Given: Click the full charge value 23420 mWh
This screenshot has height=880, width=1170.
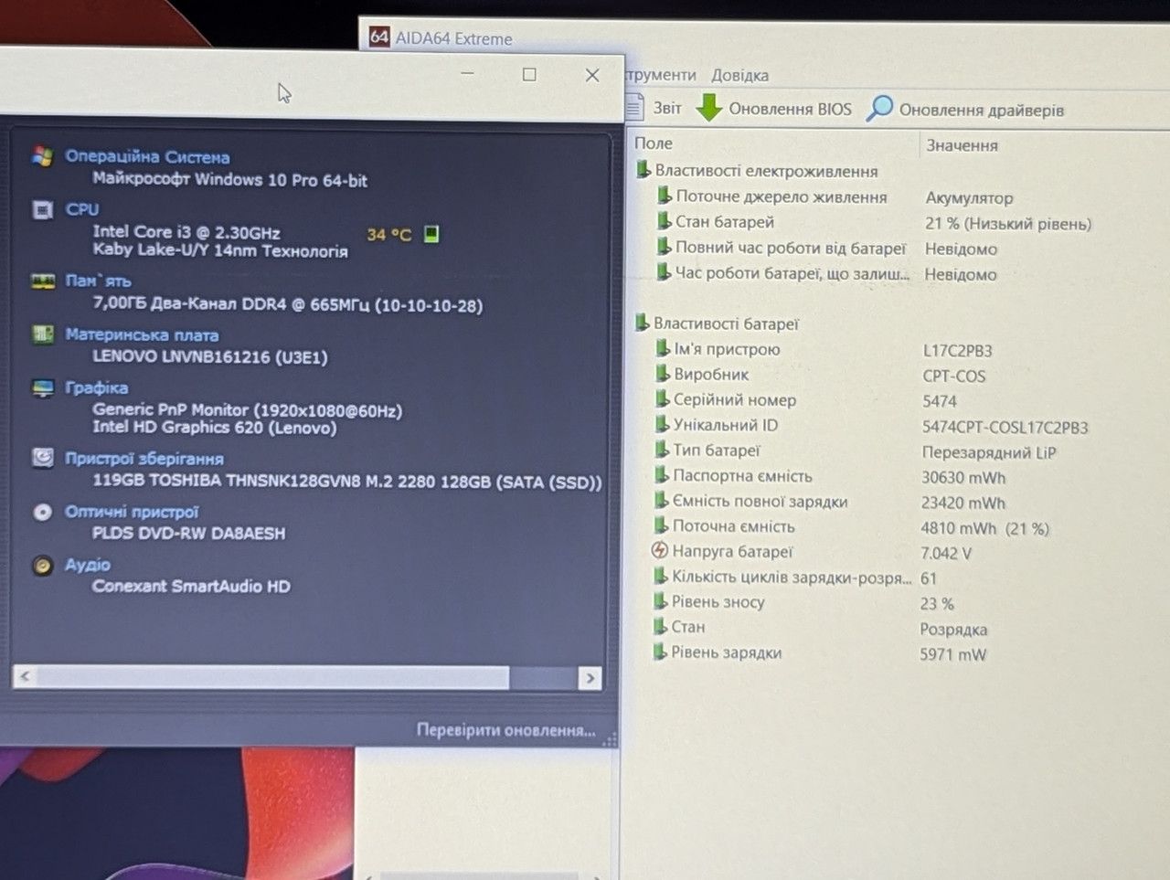Looking at the screenshot, I should point(963,504).
